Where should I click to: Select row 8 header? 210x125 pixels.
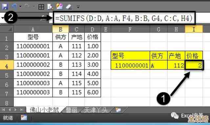pos(7,102)
